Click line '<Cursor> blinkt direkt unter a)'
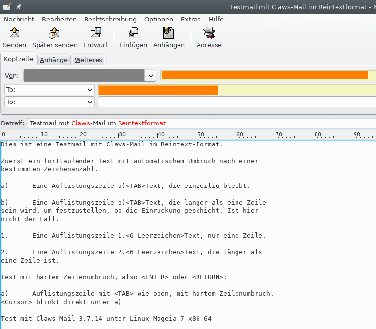The image size is (376, 329). (x=61, y=302)
